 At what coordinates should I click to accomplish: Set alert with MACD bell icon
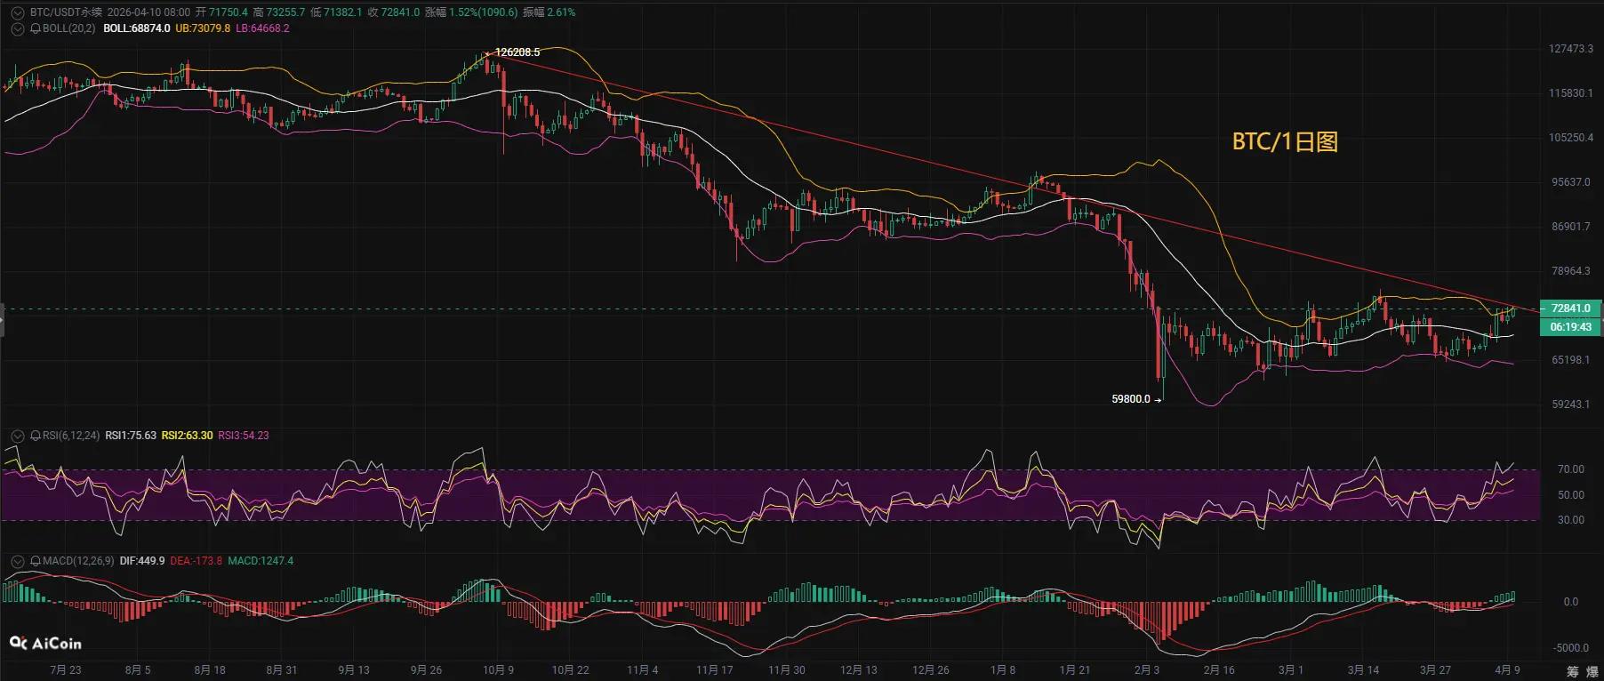36,561
